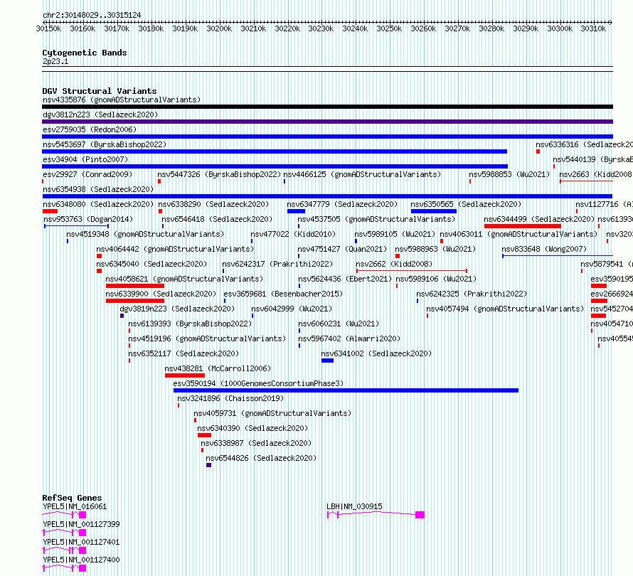Click nsv477022 (Kidd2010) label
The width and height of the screenshot is (633, 576).
pyautogui.click(x=293, y=234)
